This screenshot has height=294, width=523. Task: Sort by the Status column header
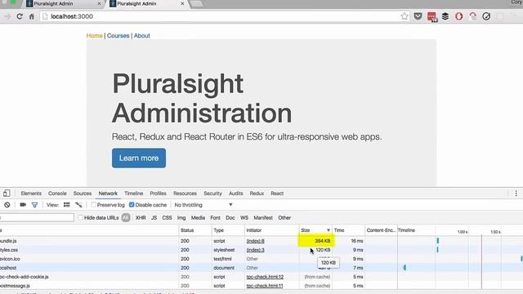195,230
